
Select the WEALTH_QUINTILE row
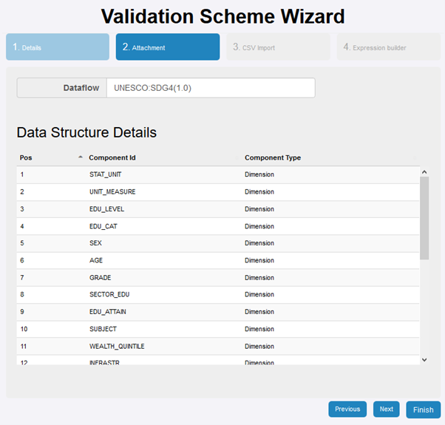[x=118, y=346]
